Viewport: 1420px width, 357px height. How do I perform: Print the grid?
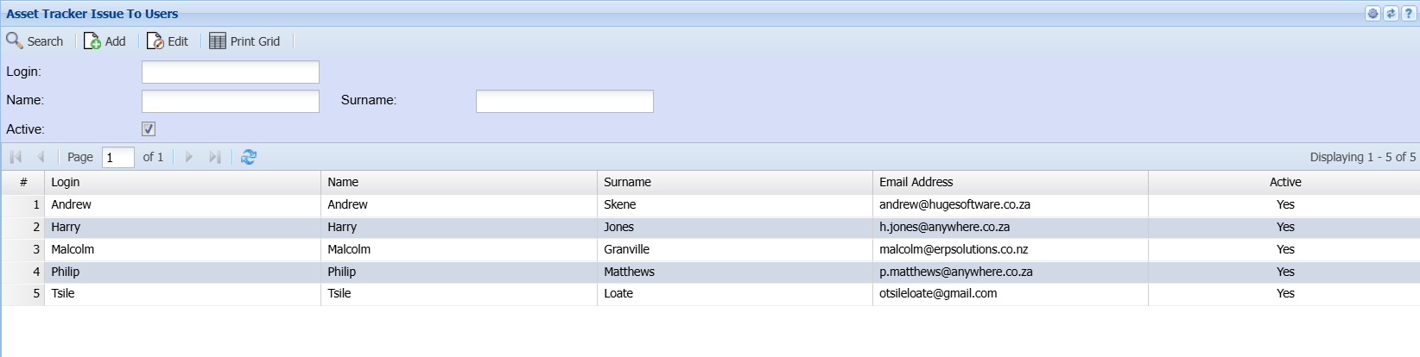tap(244, 41)
